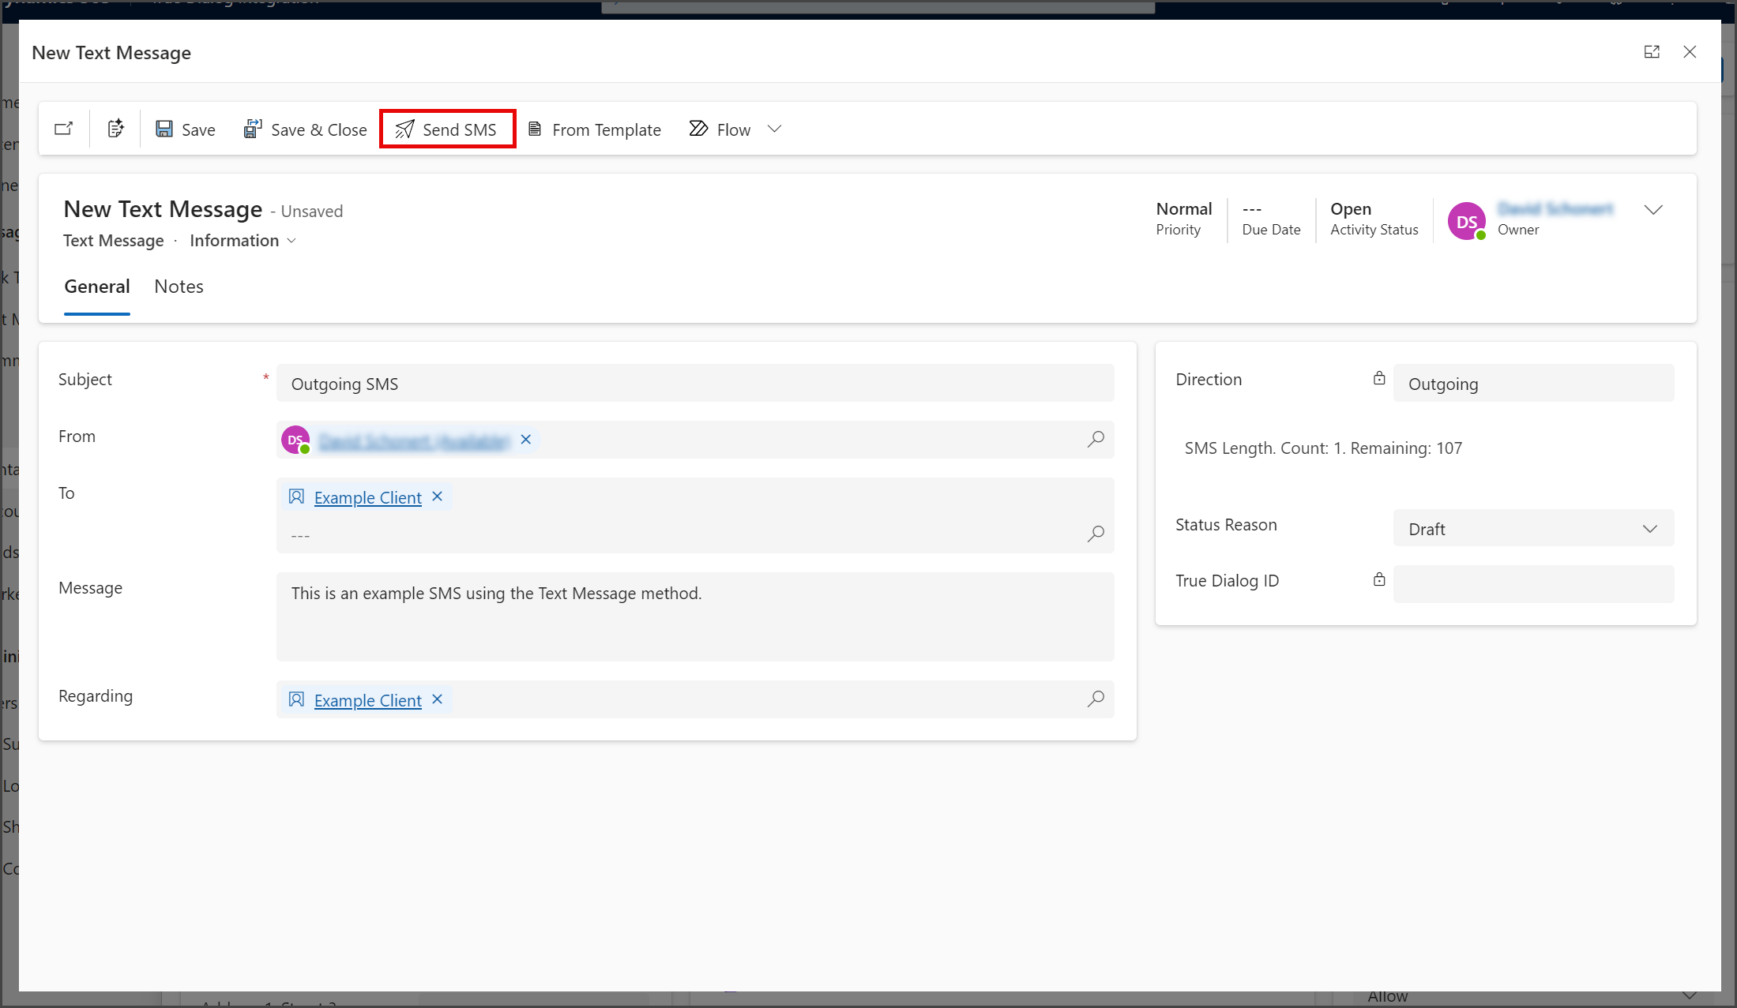Viewport: 1737px width, 1008px height.
Task: Click Save & Close in the toolbar
Action: 305,129
